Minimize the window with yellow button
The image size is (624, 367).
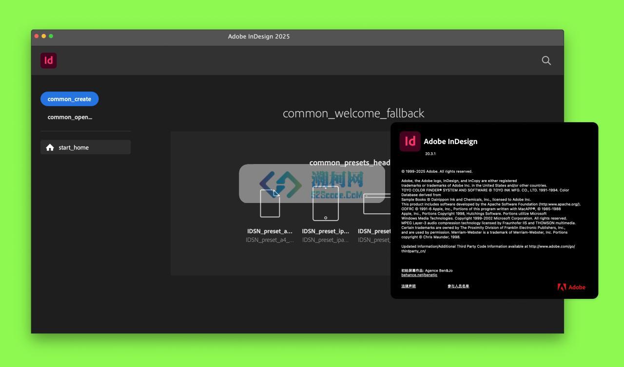point(44,36)
